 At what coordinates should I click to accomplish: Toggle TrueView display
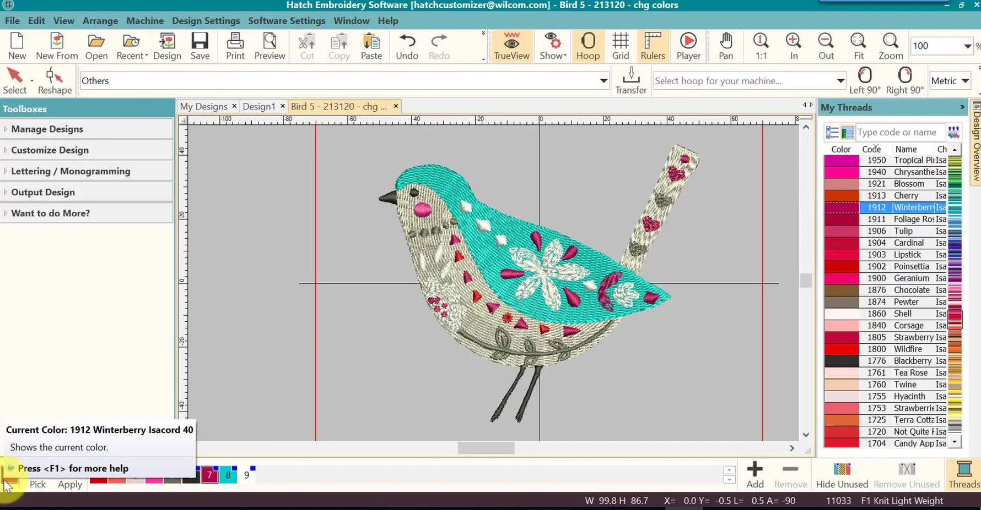point(511,46)
